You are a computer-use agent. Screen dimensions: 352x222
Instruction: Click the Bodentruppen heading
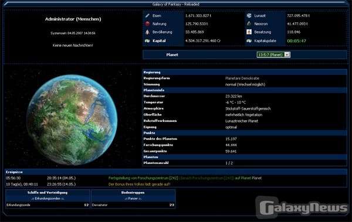coord(133,193)
